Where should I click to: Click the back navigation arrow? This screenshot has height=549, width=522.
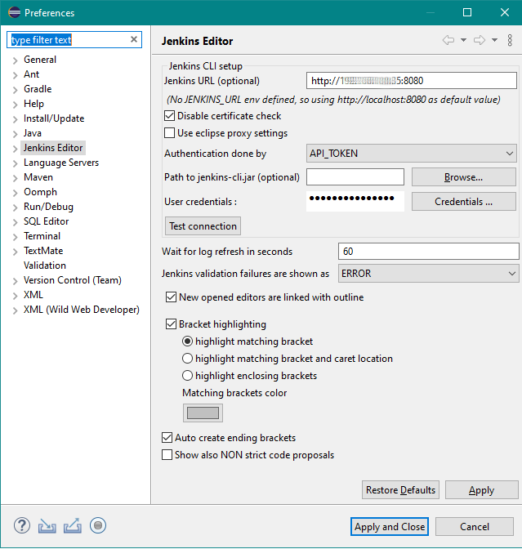pyautogui.click(x=448, y=40)
